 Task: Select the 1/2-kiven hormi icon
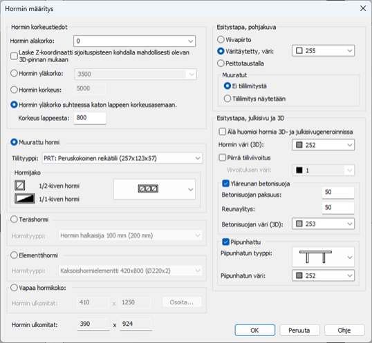click(19, 186)
